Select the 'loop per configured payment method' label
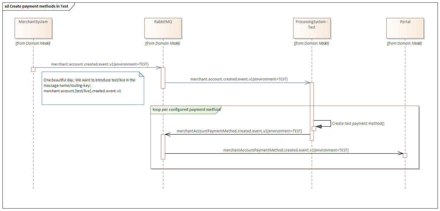The width and height of the screenshot is (440, 211). [x=185, y=110]
